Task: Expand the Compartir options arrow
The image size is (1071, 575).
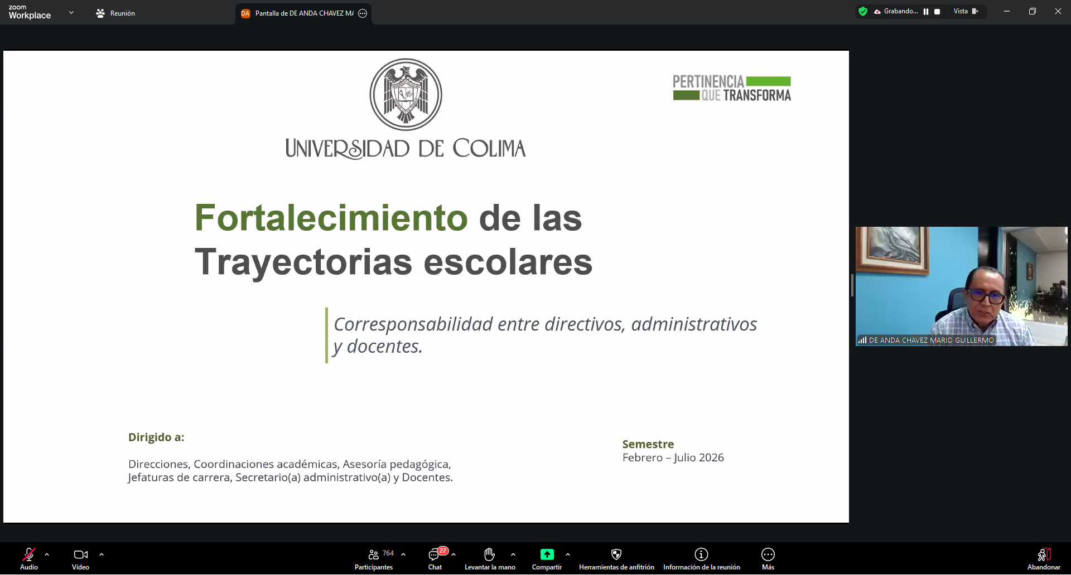Action: pos(568,554)
